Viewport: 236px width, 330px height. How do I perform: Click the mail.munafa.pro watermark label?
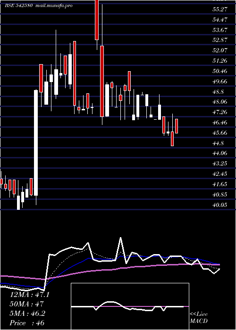pyautogui.click(x=53, y=6)
